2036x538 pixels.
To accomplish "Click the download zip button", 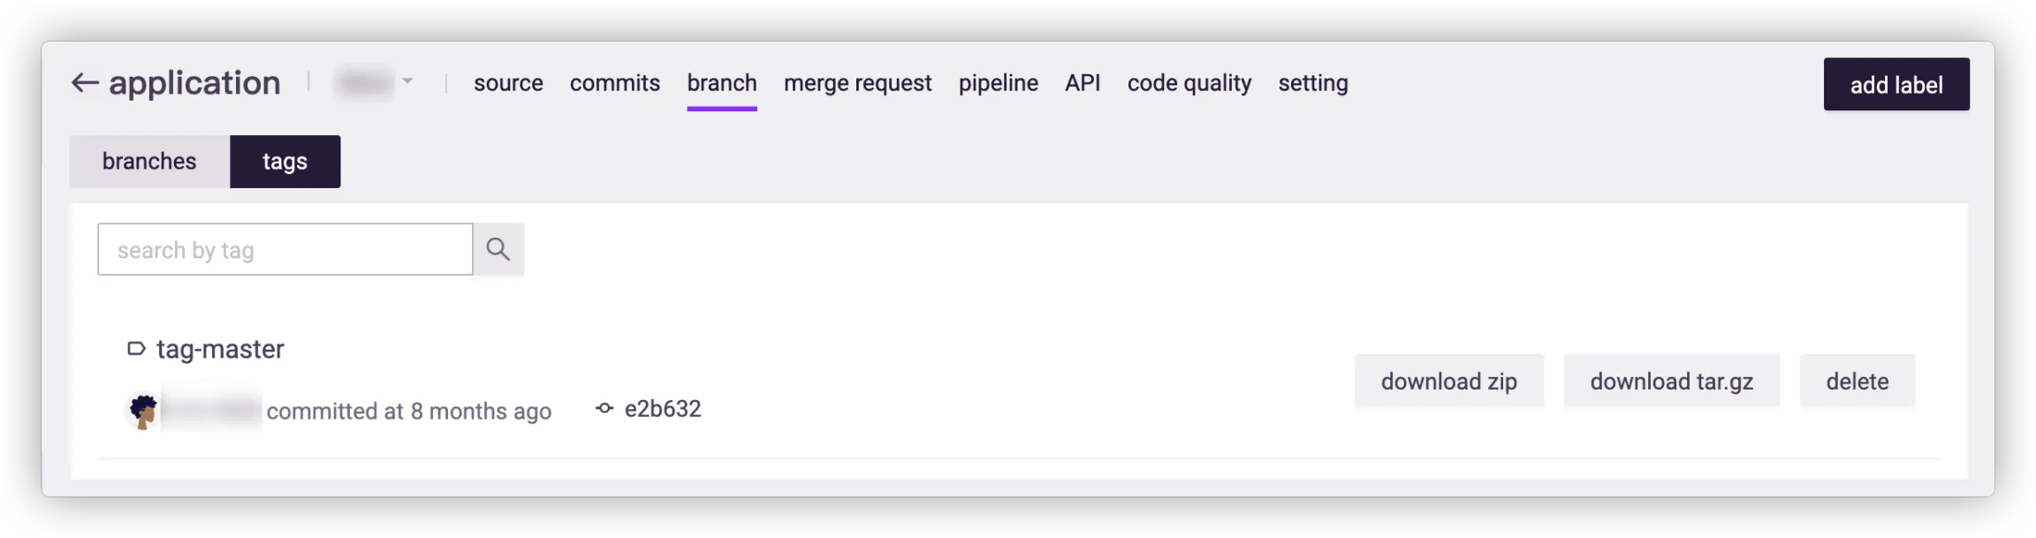I will pos(1448,382).
